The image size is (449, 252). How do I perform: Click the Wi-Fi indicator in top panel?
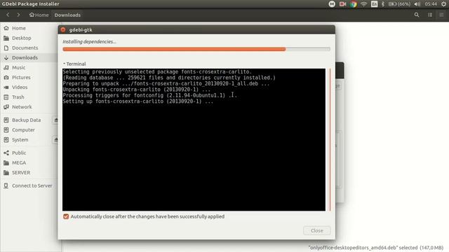click(363, 4)
